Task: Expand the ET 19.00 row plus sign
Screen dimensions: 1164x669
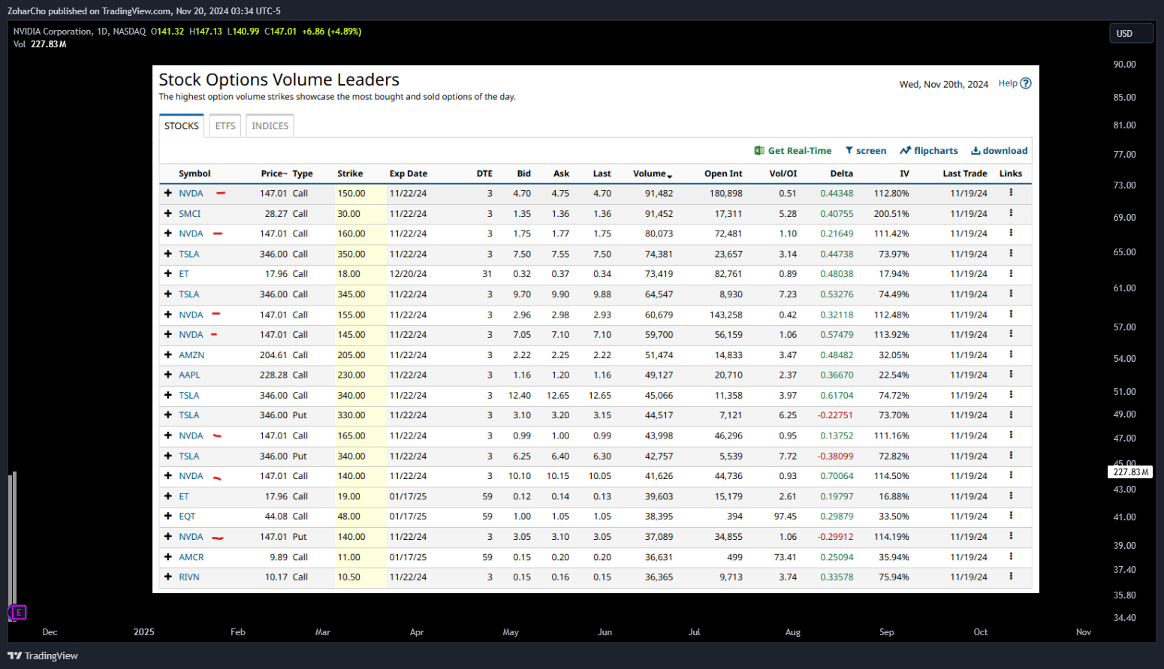Action: click(168, 496)
